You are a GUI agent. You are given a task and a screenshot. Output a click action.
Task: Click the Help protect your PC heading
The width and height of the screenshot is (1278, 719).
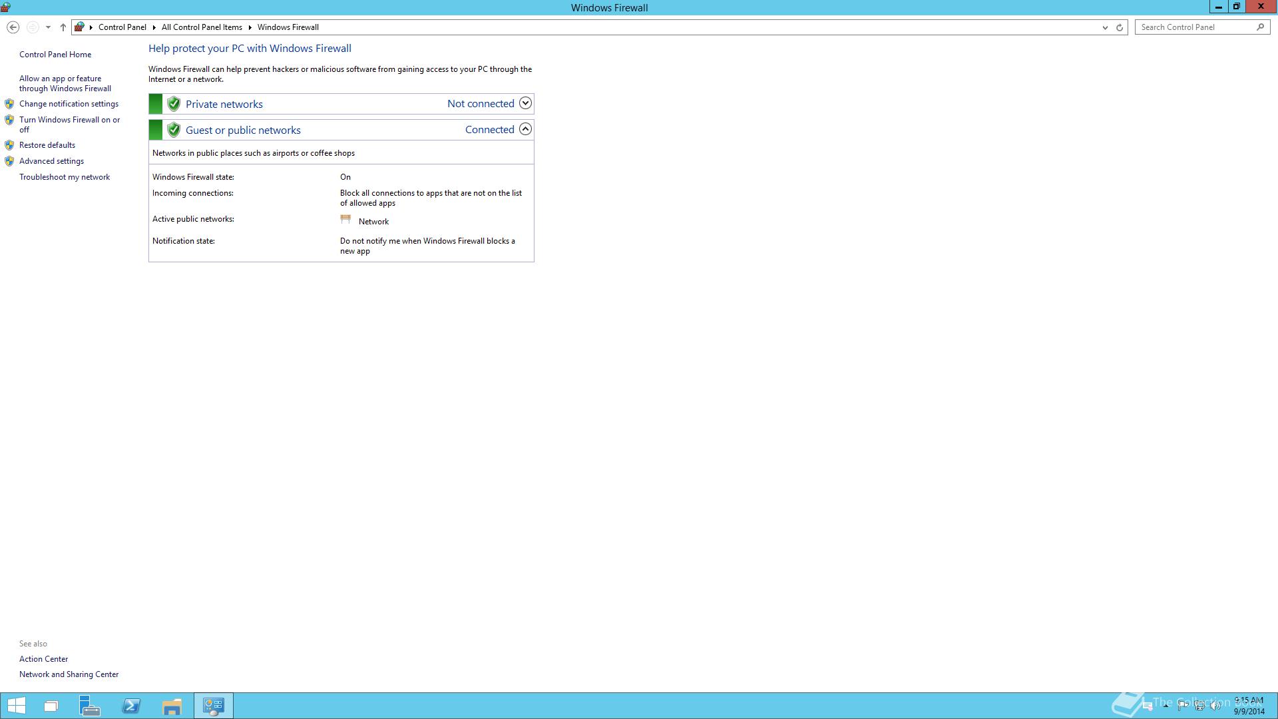(x=250, y=49)
